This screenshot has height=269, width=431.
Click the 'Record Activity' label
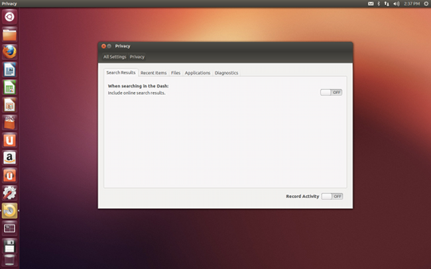coord(302,196)
